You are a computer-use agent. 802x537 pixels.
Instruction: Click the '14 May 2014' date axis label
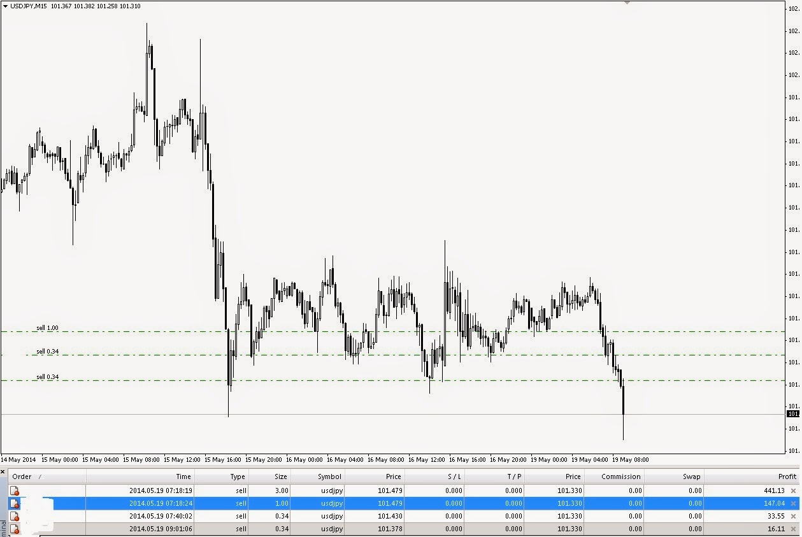click(x=18, y=459)
